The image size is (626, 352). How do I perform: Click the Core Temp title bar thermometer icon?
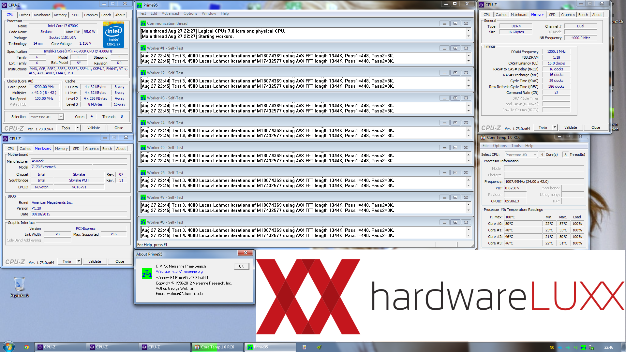[483, 138]
